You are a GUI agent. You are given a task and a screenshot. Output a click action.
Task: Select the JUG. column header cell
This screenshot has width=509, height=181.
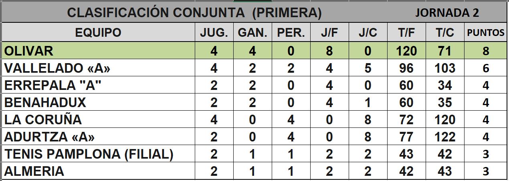(214, 32)
